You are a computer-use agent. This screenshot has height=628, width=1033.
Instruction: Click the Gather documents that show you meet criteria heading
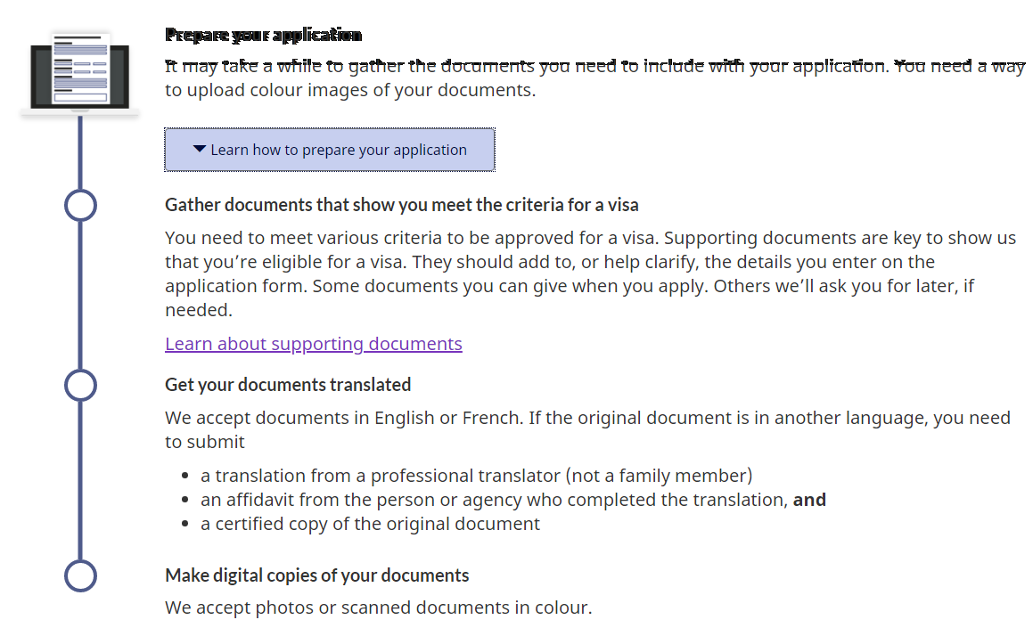[x=402, y=205]
